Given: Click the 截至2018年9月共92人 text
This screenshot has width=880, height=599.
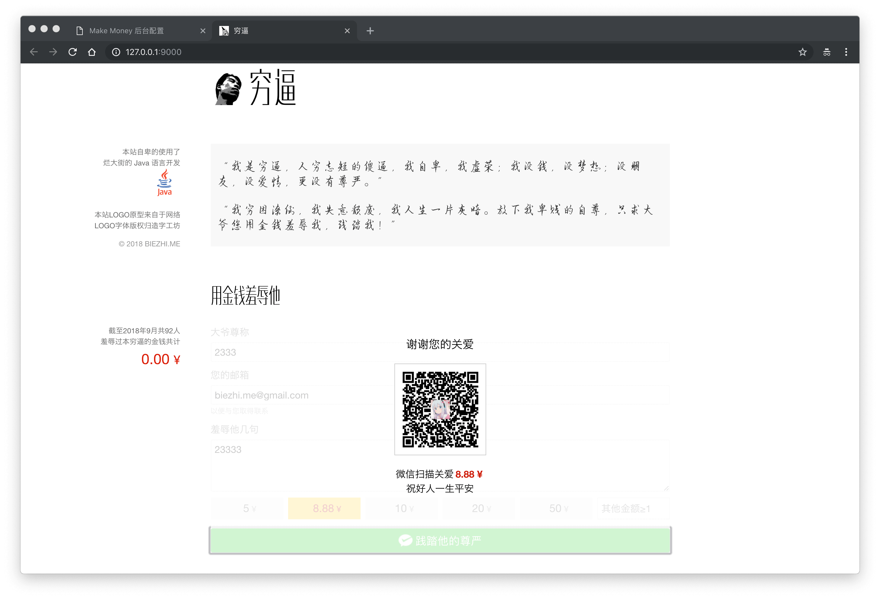Looking at the screenshot, I should (x=144, y=331).
